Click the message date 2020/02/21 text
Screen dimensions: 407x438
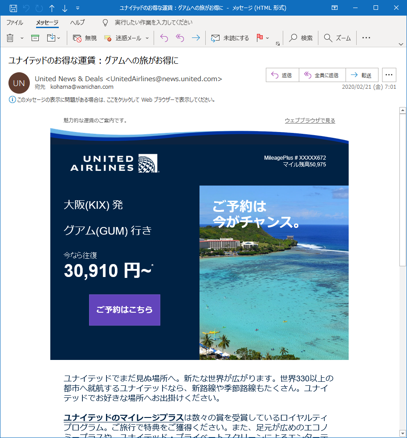[x=369, y=87]
